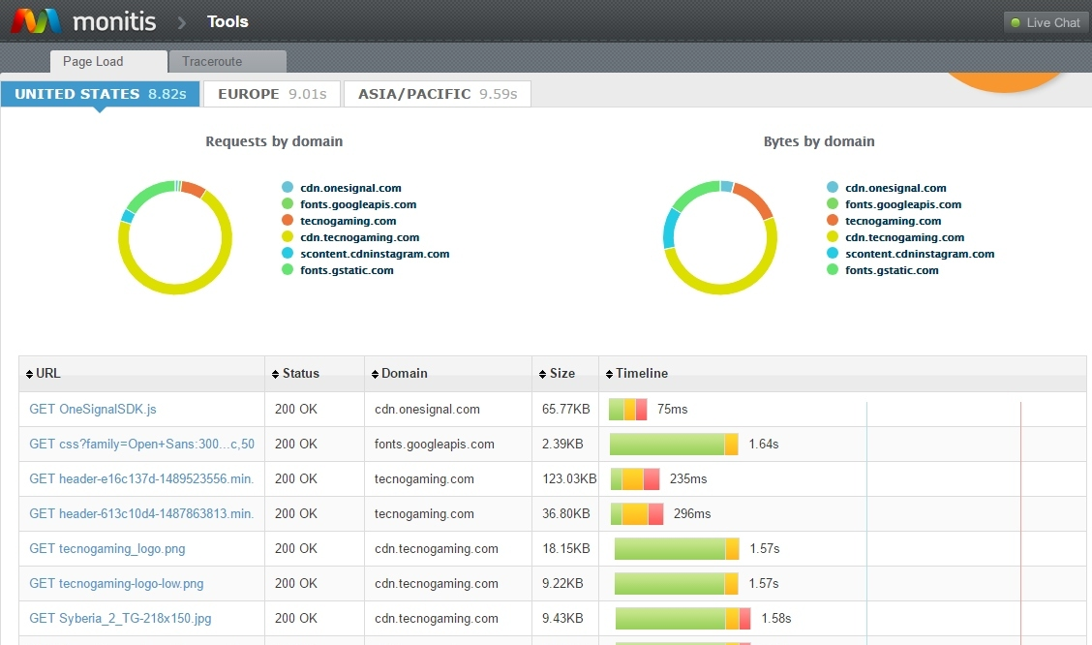Click the Monitis logo
This screenshot has height=645, width=1092.
[x=84, y=21]
